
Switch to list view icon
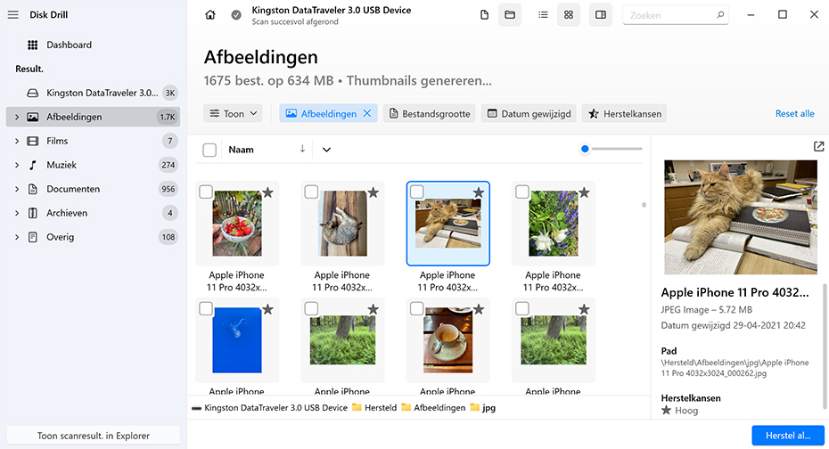tap(543, 15)
